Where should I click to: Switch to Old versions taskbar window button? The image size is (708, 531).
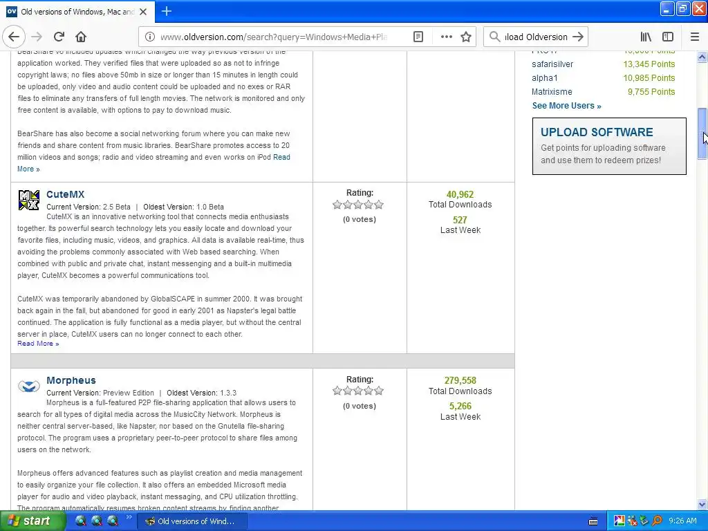[x=192, y=521]
